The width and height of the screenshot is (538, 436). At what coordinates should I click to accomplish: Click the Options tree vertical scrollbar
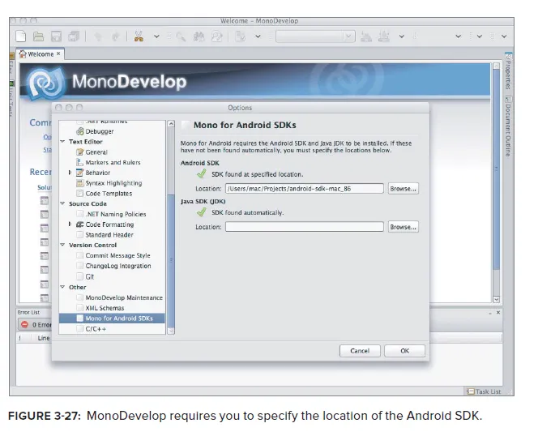point(171,261)
